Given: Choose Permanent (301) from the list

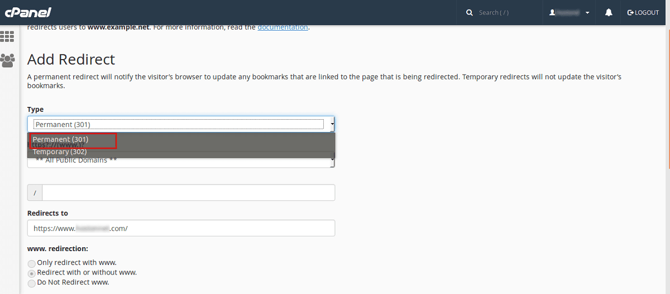Looking at the screenshot, I should (x=61, y=139).
